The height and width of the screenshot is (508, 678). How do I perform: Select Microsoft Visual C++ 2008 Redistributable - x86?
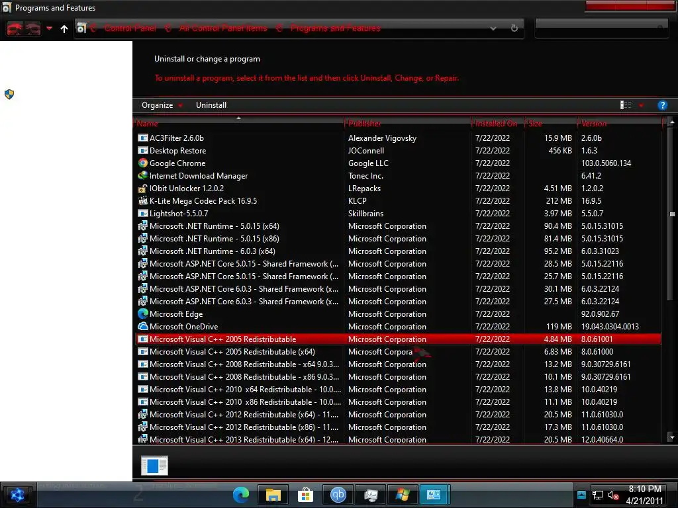tap(398, 376)
